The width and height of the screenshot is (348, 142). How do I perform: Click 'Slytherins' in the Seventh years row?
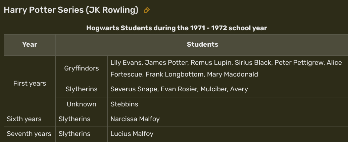pos(74,134)
